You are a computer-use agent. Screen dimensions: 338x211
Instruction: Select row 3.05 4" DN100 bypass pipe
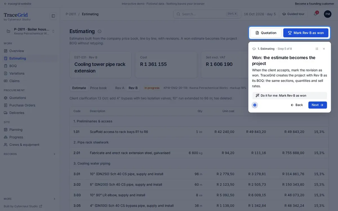point(199,206)
